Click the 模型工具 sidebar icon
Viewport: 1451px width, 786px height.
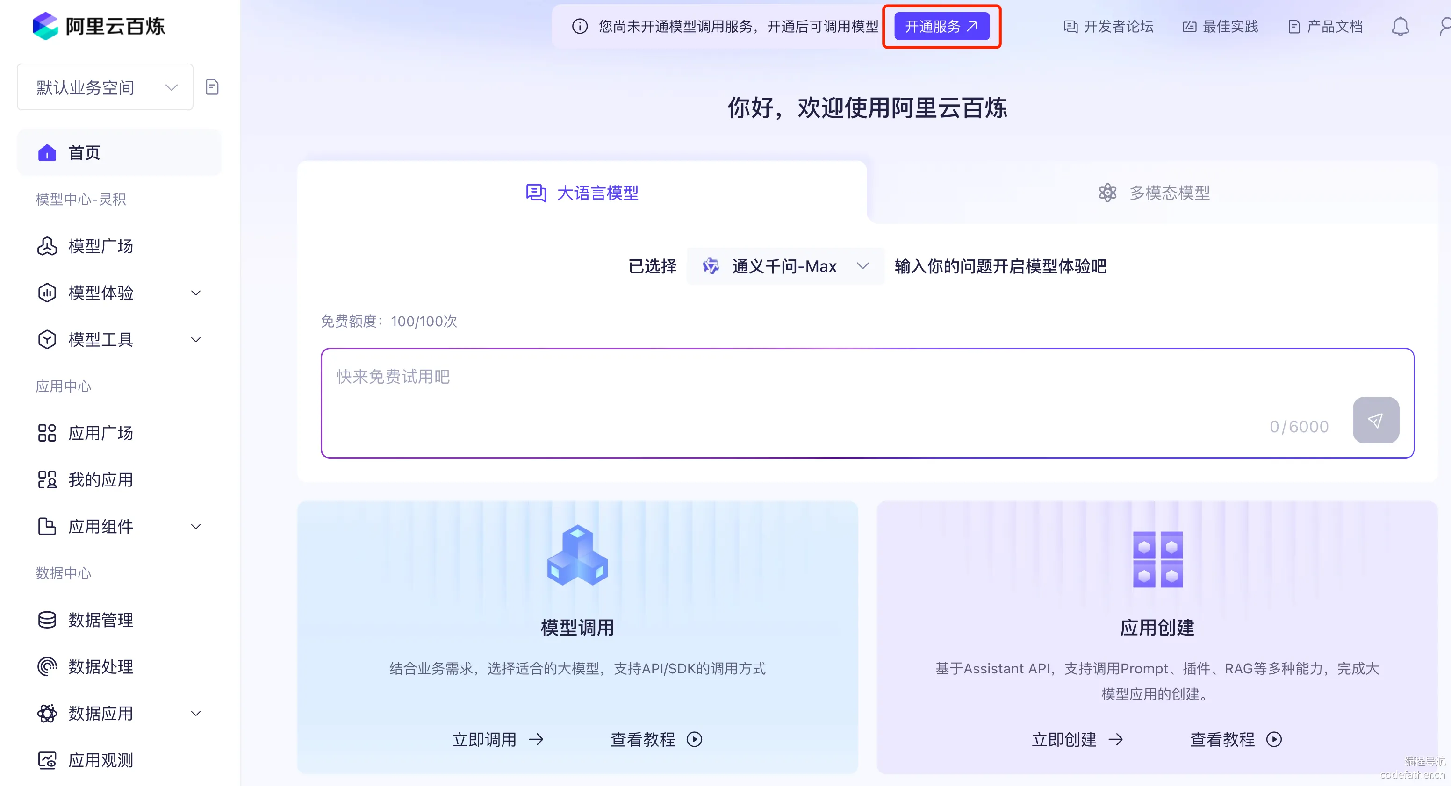coord(47,340)
